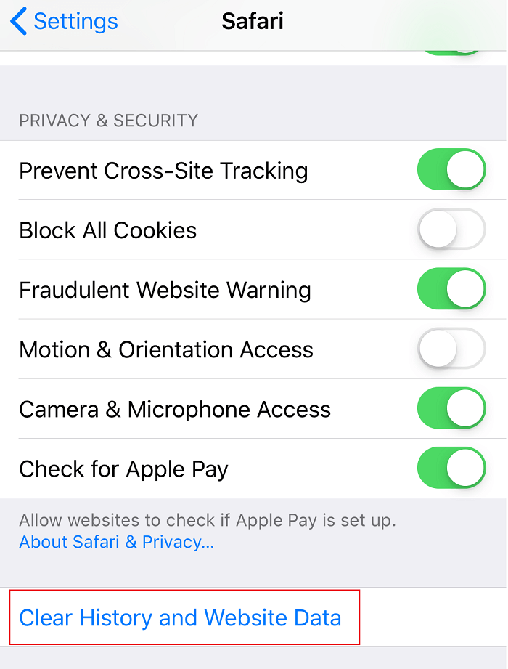Tap the Privacy & Security section header
Viewport: 508px width, 669px height.
108,121
